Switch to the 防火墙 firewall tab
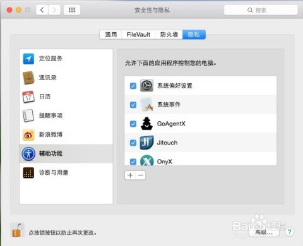Viewport: 303px width, 246px height. [169, 35]
